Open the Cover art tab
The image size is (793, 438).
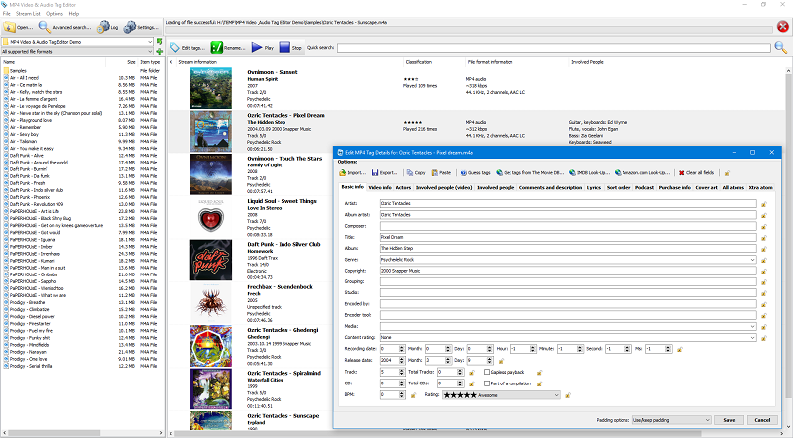click(706, 187)
